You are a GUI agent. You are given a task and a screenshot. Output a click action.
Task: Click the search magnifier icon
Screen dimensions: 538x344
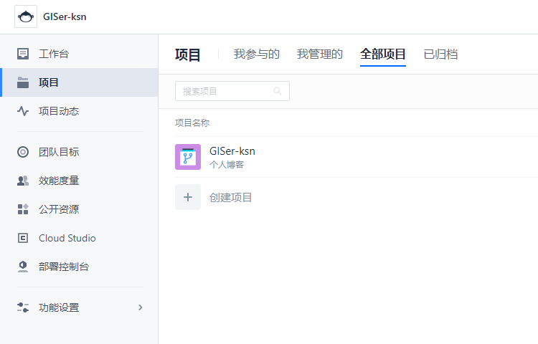[278, 91]
